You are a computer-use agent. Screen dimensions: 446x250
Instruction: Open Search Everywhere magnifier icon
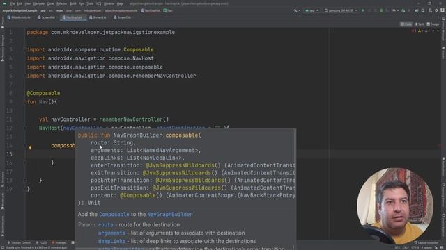[430, 11]
